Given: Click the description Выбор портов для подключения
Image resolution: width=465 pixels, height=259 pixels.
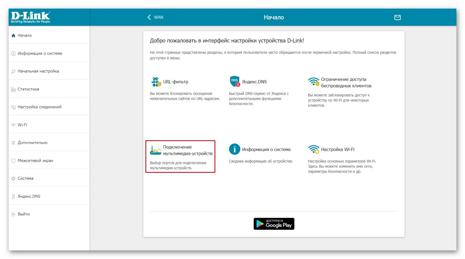Looking at the screenshot, I should pos(178,165).
